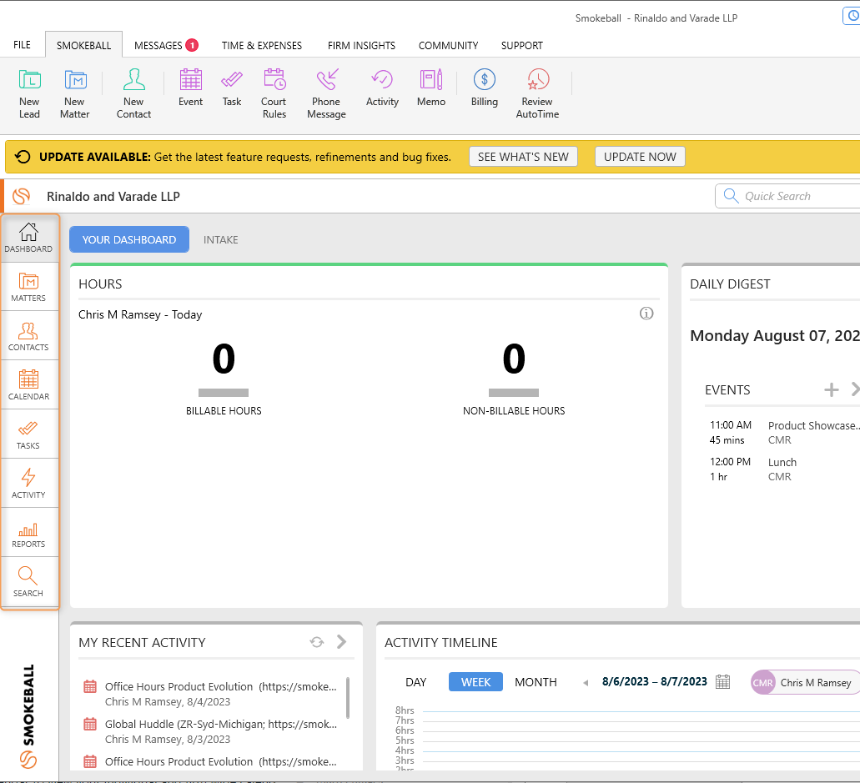Refresh My Recent Activity list

[x=316, y=642]
